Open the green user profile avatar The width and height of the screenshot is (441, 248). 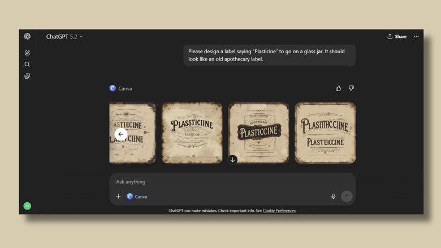[27, 206]
